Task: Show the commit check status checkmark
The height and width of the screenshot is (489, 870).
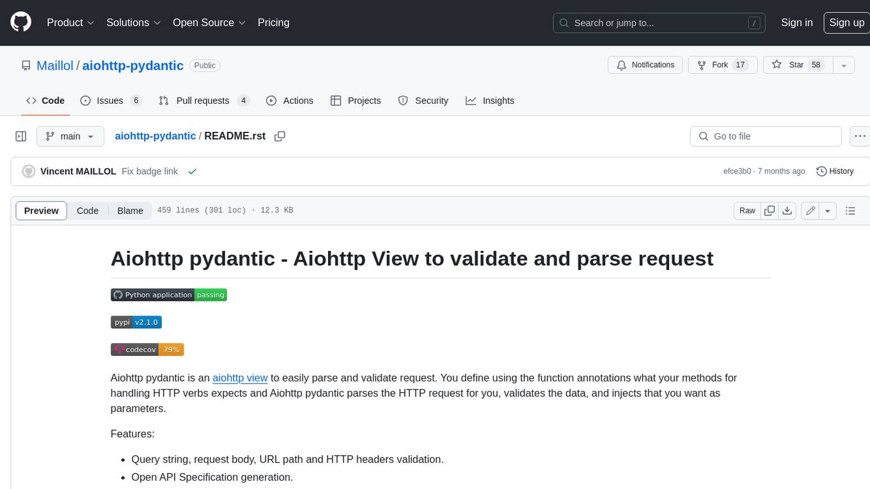Action: [192, 172]
